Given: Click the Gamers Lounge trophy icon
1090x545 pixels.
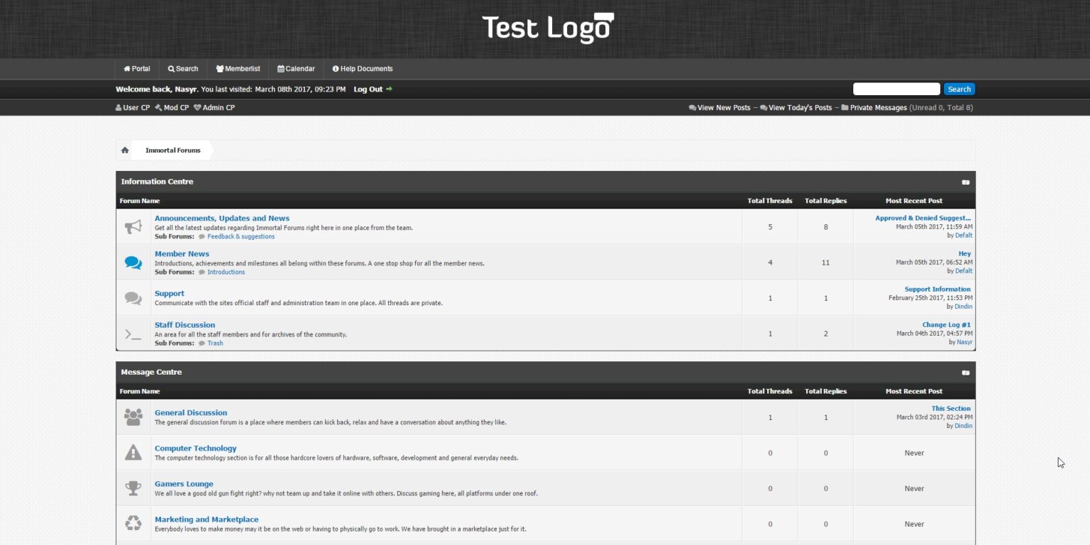Looking at the screenshot, I should [133, 488].
